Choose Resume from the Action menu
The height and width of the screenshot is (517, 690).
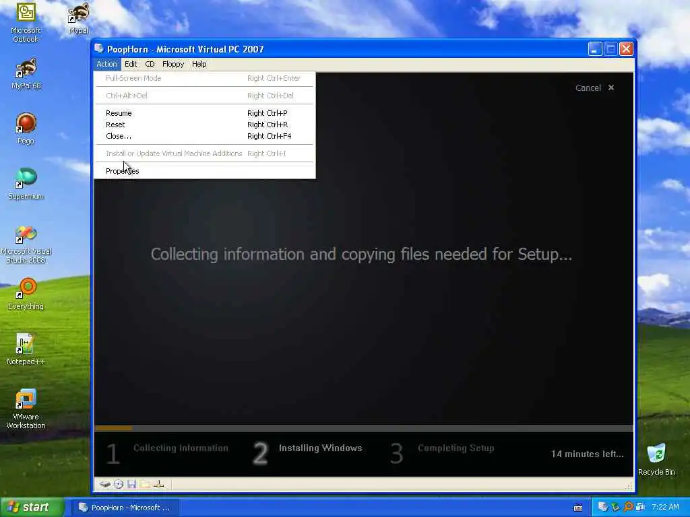[205, 113]
